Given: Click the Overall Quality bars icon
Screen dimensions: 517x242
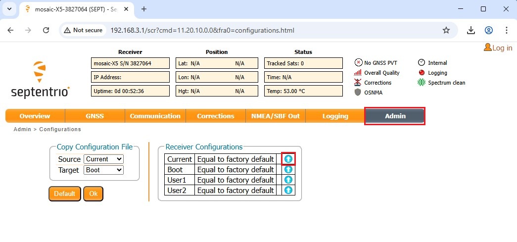Looking at the screenshot, I should click(x=358, y=73).
